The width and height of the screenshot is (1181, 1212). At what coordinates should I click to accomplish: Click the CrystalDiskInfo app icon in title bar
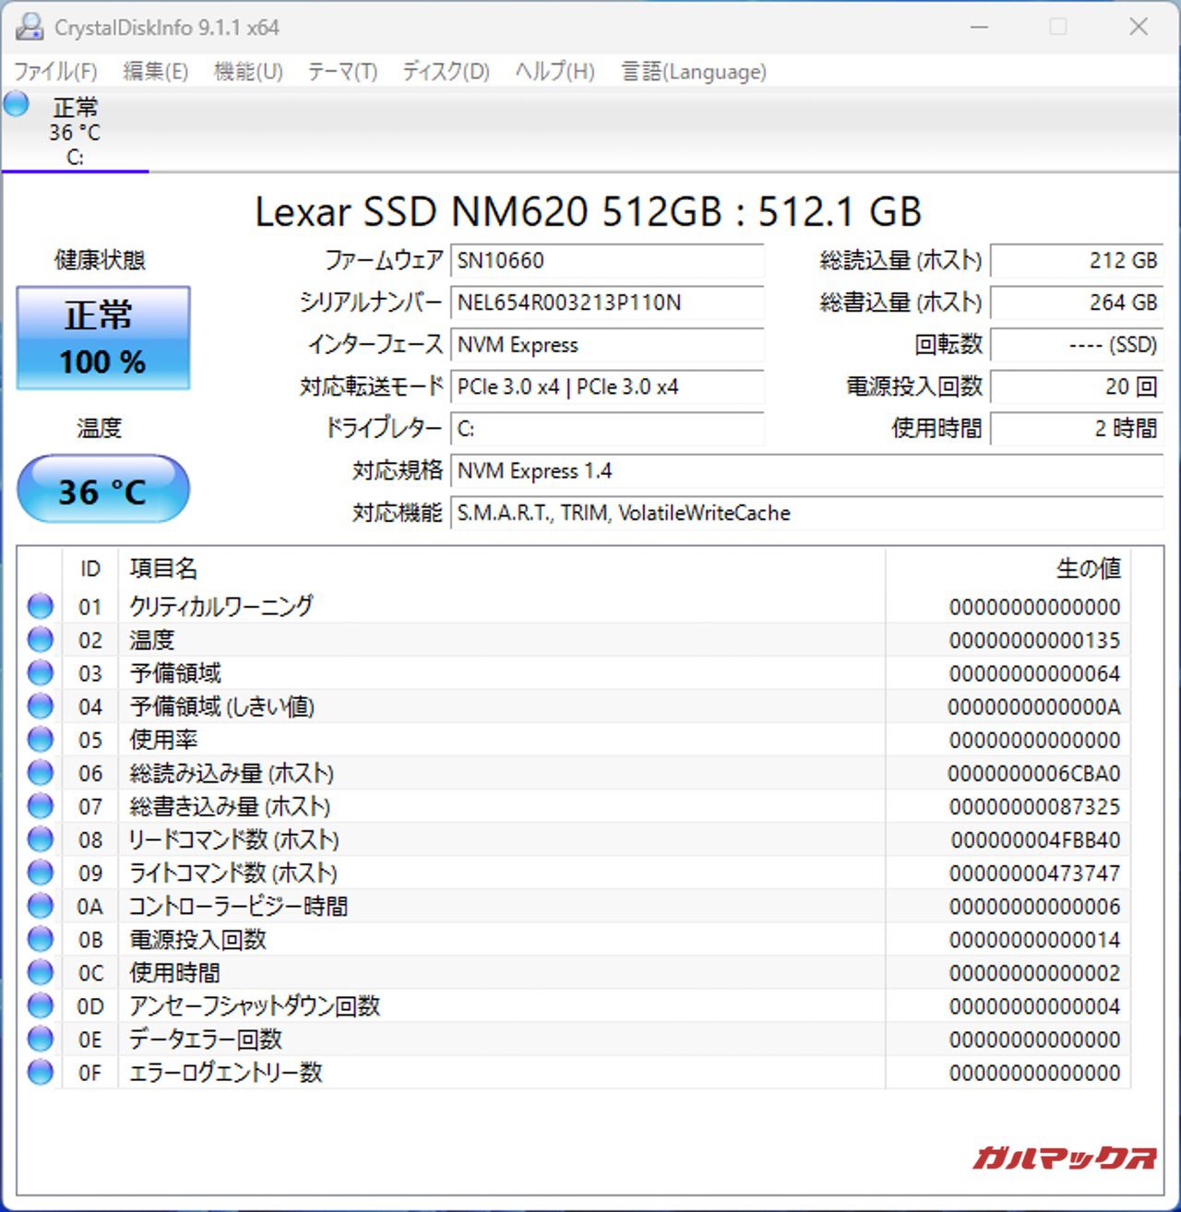[x=30, y=27]
